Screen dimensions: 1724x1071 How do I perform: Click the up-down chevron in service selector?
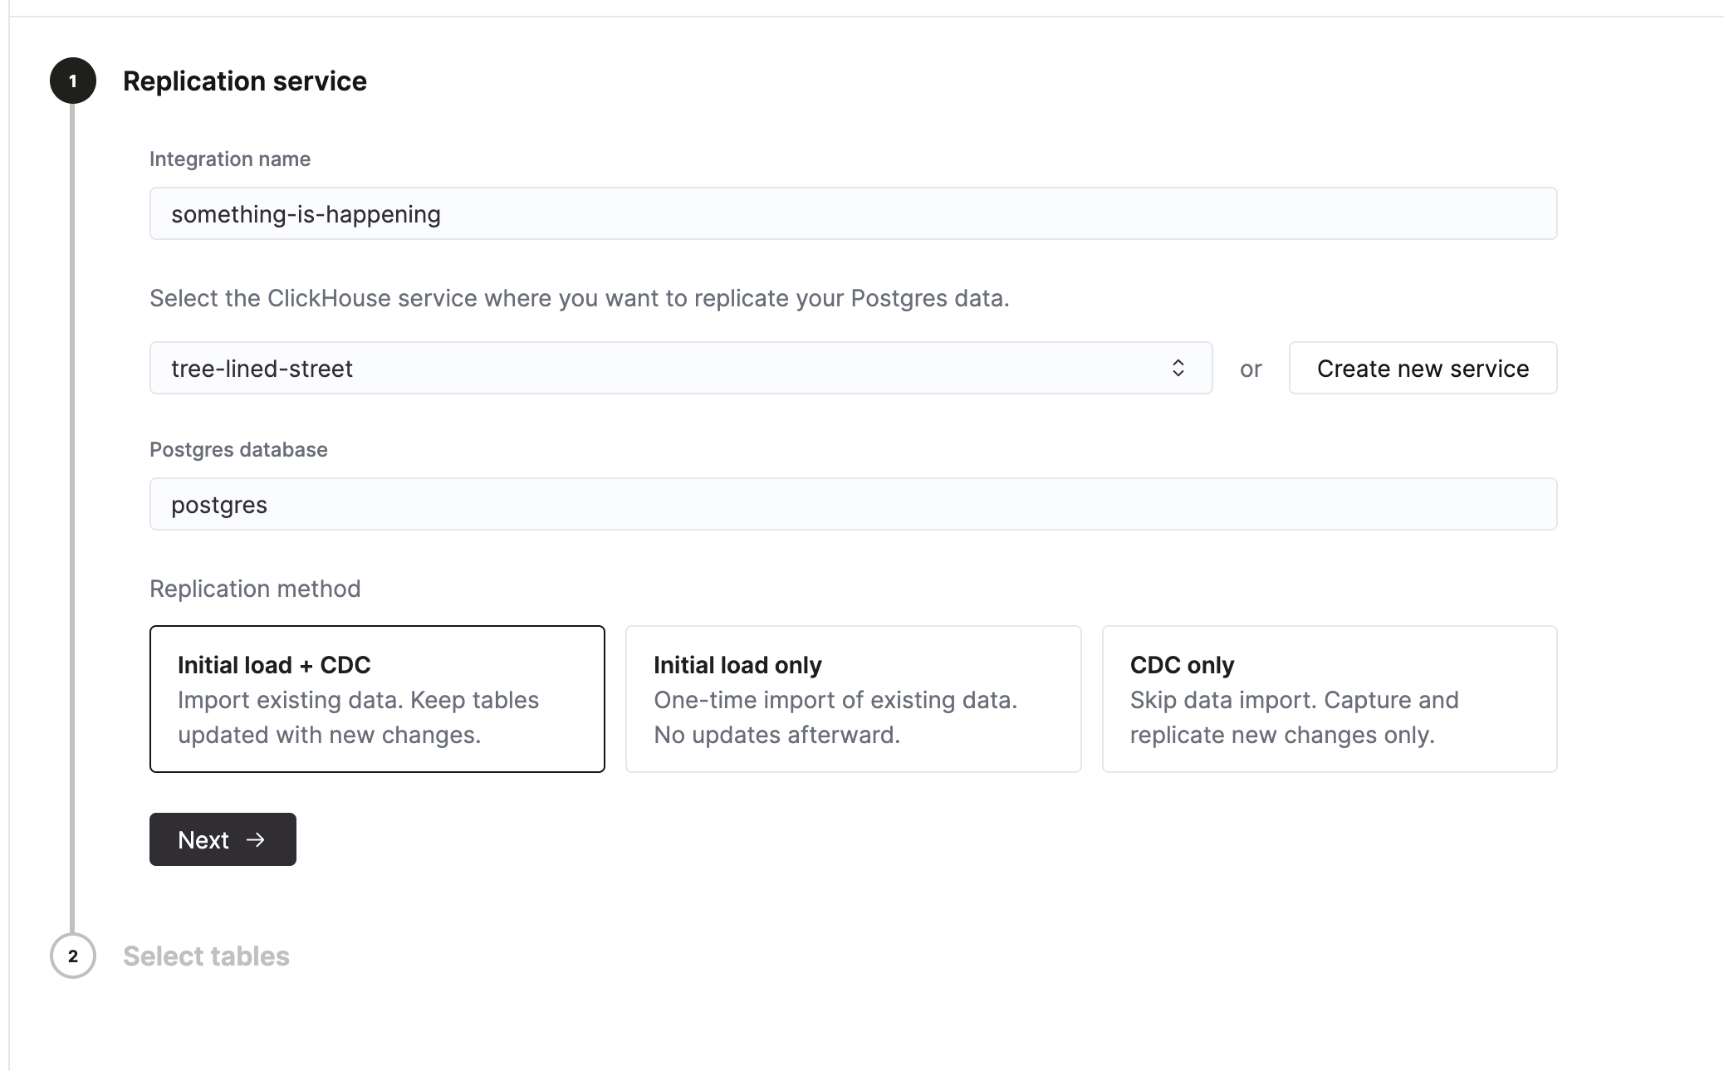(x=1178, y=368)
